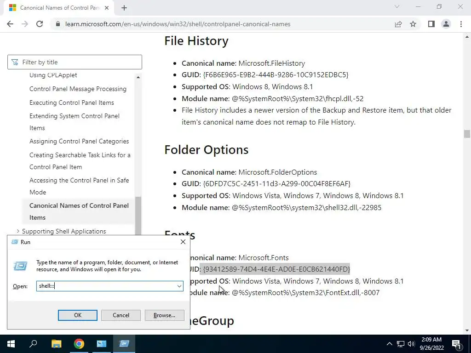Click Microsoft.FileHistory canonical name text
This screenshot has width=471, height=353.
tap(271, 63)
